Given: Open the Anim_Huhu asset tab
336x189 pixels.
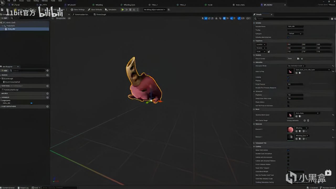Looking at the screenshot, I should [x=239, y=5].
